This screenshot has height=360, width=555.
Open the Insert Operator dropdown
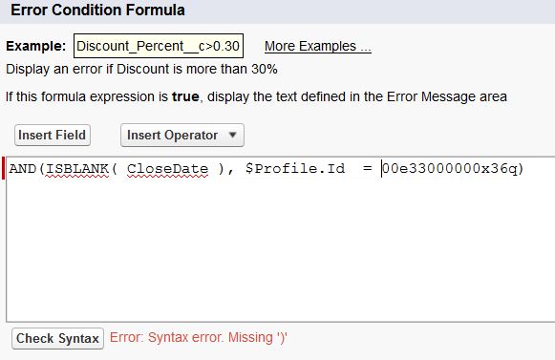[181, 135]
